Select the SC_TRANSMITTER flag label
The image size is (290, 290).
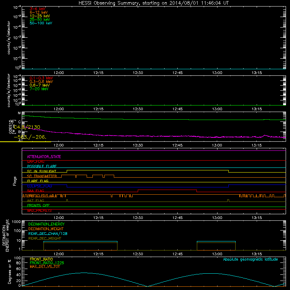42,176
